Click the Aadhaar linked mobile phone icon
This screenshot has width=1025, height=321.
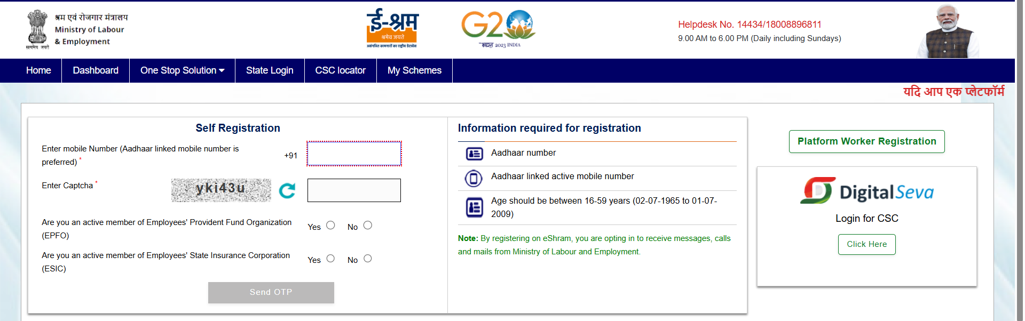pyautogui.click(x=474, y=178)
